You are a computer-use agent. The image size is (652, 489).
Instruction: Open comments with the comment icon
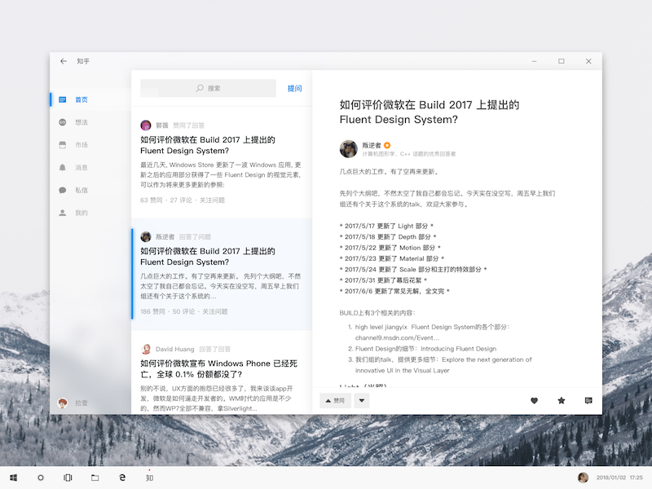[588, 400]
